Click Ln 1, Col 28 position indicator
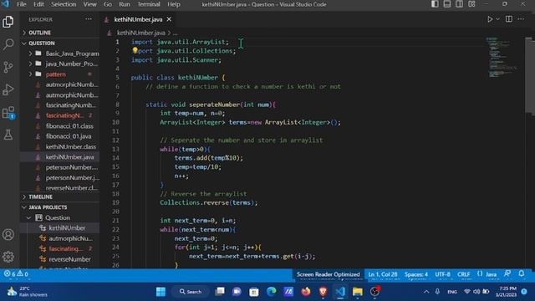This screenshot has height=301, width=535. [x=383, y=274]
